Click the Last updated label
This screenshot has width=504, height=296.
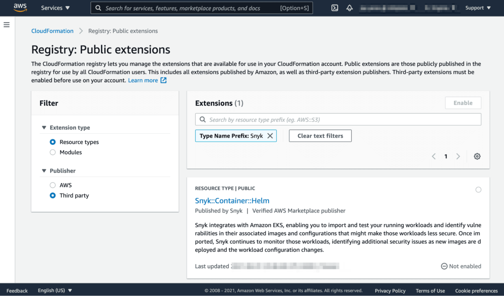(x=212, y=266)
